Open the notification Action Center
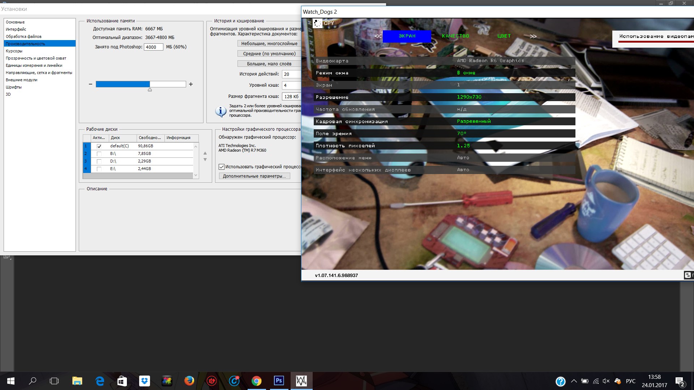Viewport: 694px width, 390px height. coord(680,381)
